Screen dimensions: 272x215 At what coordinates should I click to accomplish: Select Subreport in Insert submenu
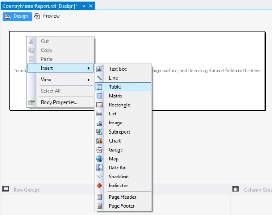tap(123, 132)
